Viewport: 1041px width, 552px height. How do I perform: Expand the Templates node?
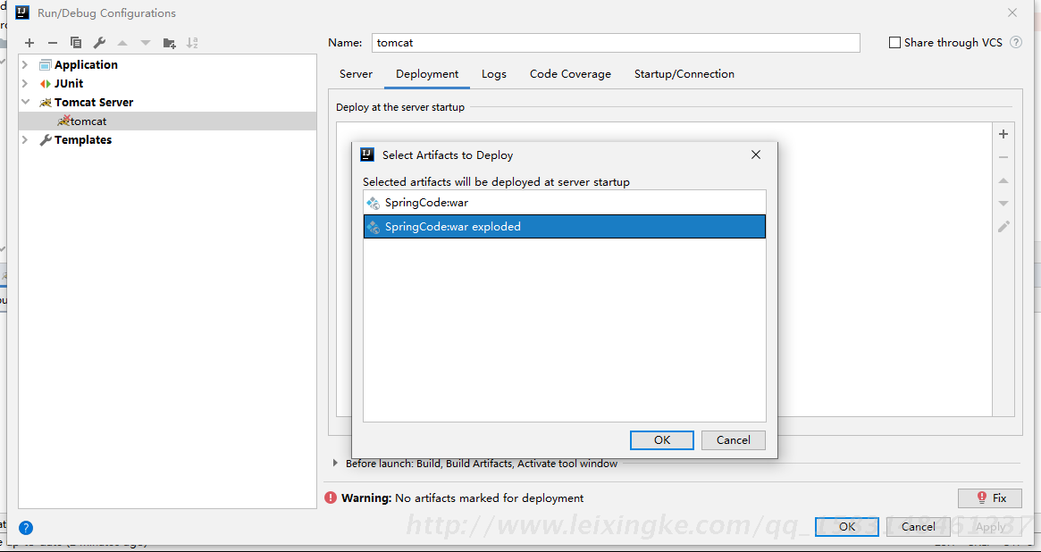pyautogui.click(x=25, y=140)
